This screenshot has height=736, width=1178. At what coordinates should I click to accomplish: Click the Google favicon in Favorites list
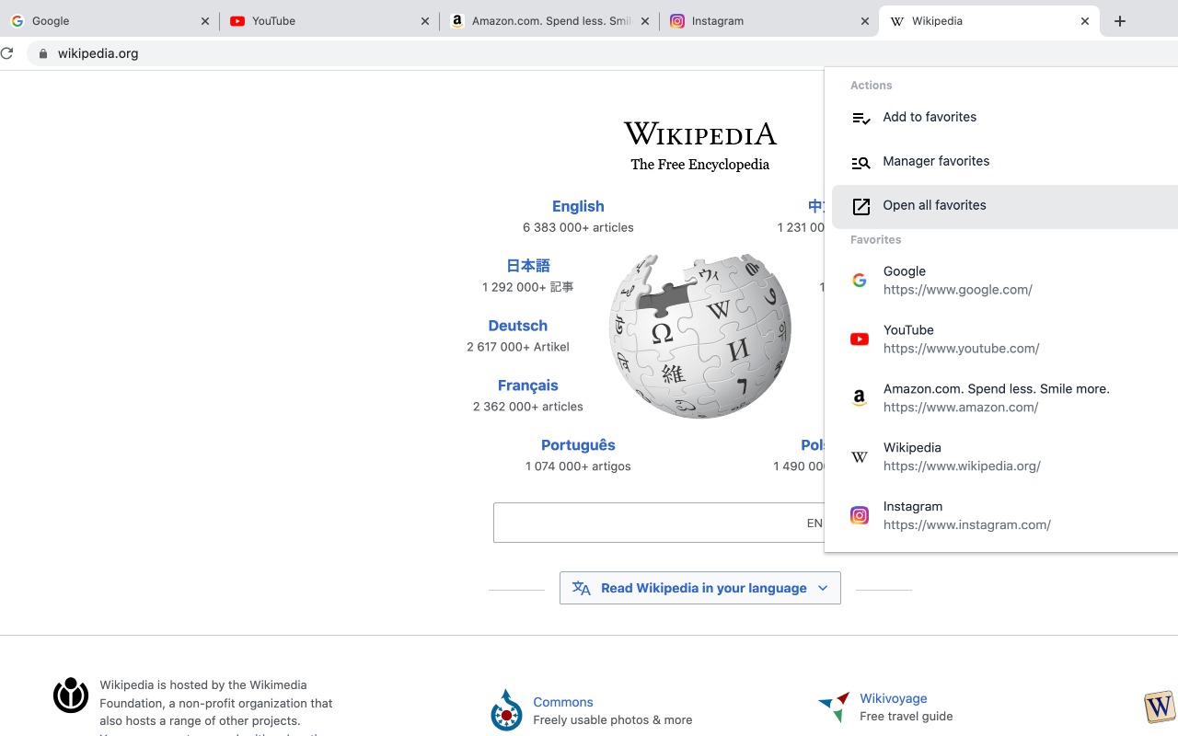pos(860,281)
